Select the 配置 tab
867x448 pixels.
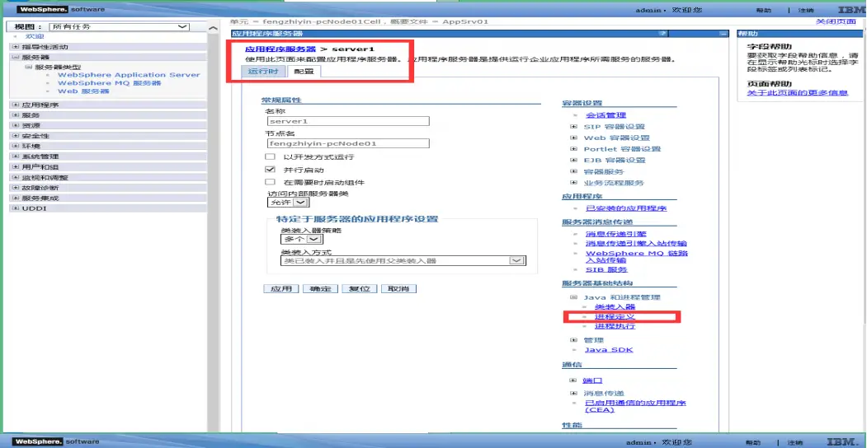pyautogui.click(x=304, y=72)
